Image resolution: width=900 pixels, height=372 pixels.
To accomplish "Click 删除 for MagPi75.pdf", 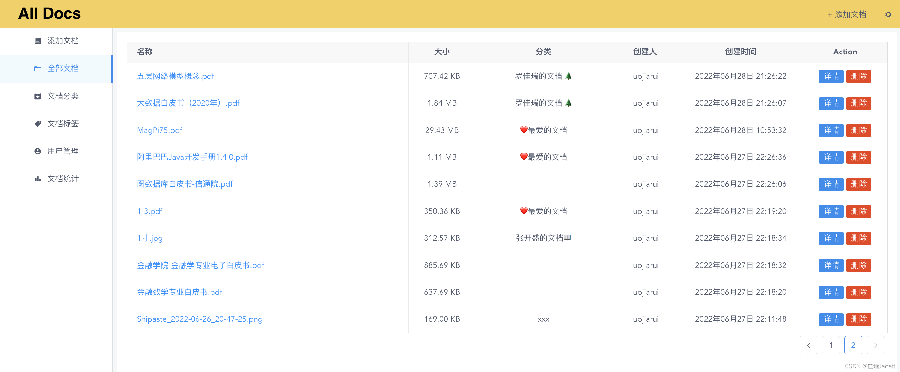I will [858, 130].
